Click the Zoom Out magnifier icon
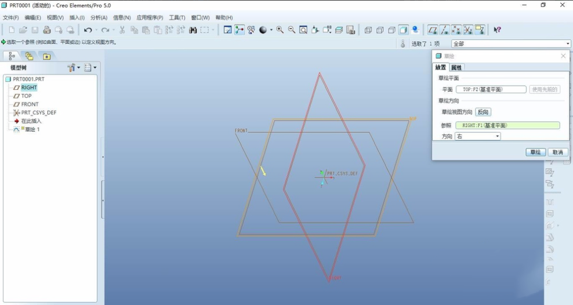 coord(292,30)
